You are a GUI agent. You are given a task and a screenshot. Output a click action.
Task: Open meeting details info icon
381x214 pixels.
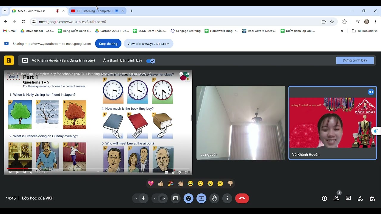tap(324, 198)
